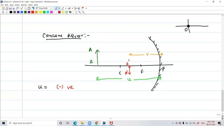The height and width of the screenshot is (126, 224).
Task: Open the Tools menu
Action: (30, 5)
